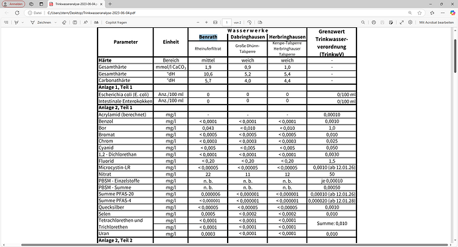Toggle the page view layout button
Screen dimensions: 458x247
pyautogui.click(x=260, y=23)
